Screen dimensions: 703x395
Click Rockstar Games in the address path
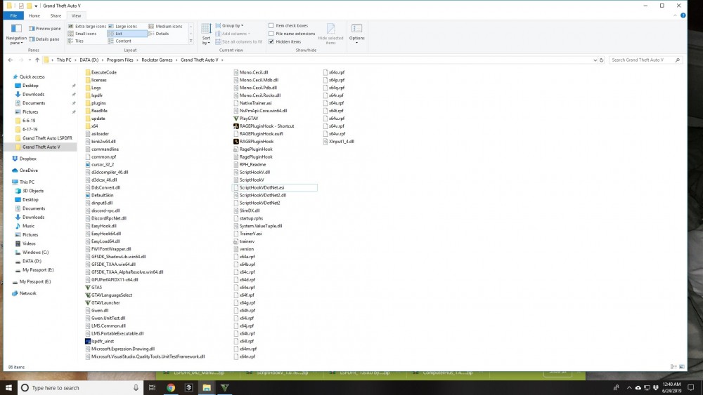[159, 60]
